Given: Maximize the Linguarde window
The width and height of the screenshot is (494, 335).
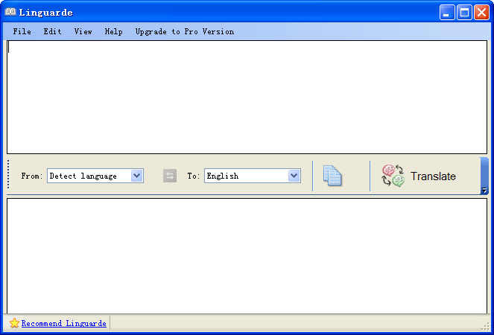Looking at the screenshot, I should point(464,13).
